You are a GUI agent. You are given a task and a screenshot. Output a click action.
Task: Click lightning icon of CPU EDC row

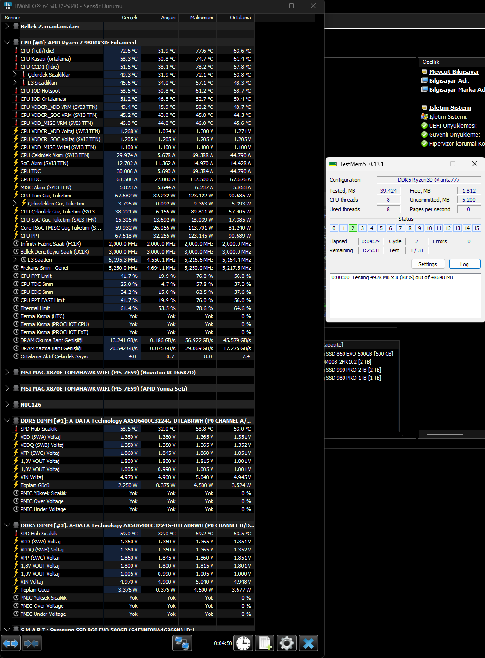tap(16, 179)
